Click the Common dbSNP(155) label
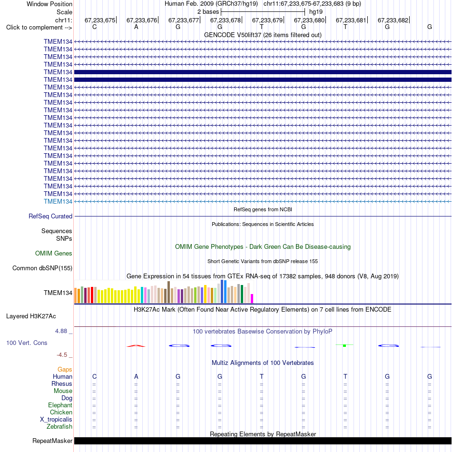 click(42, 268)
